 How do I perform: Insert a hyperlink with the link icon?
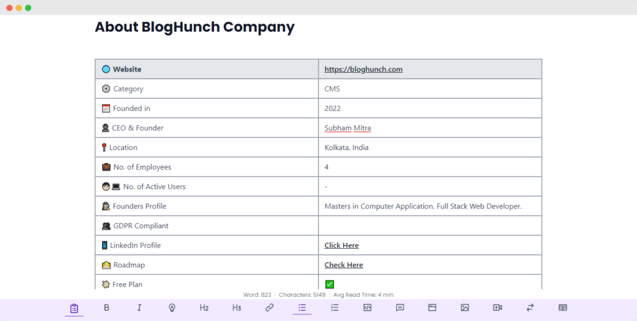(x=269, y=307)
